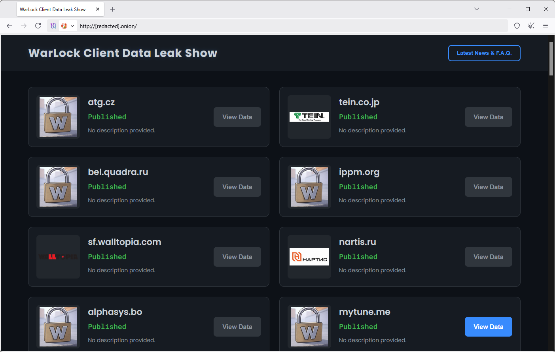Click the highlighted blue View Data button

[x=488, y=327]
